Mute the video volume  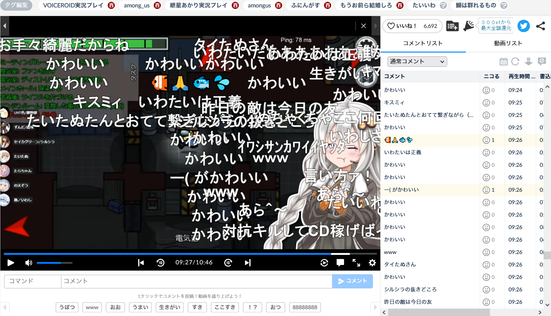pyautogui.click(x=29, y=263)
